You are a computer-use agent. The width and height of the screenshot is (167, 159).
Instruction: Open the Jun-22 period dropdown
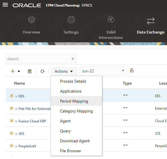(104, 71)
